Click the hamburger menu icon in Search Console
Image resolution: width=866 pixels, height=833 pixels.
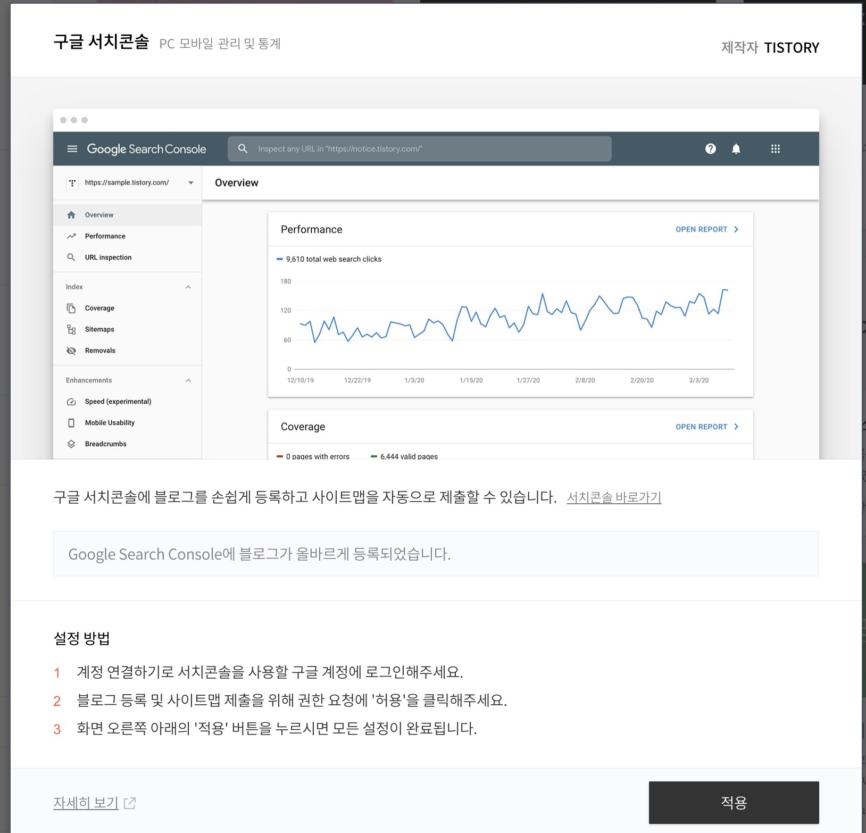[72, 149]
